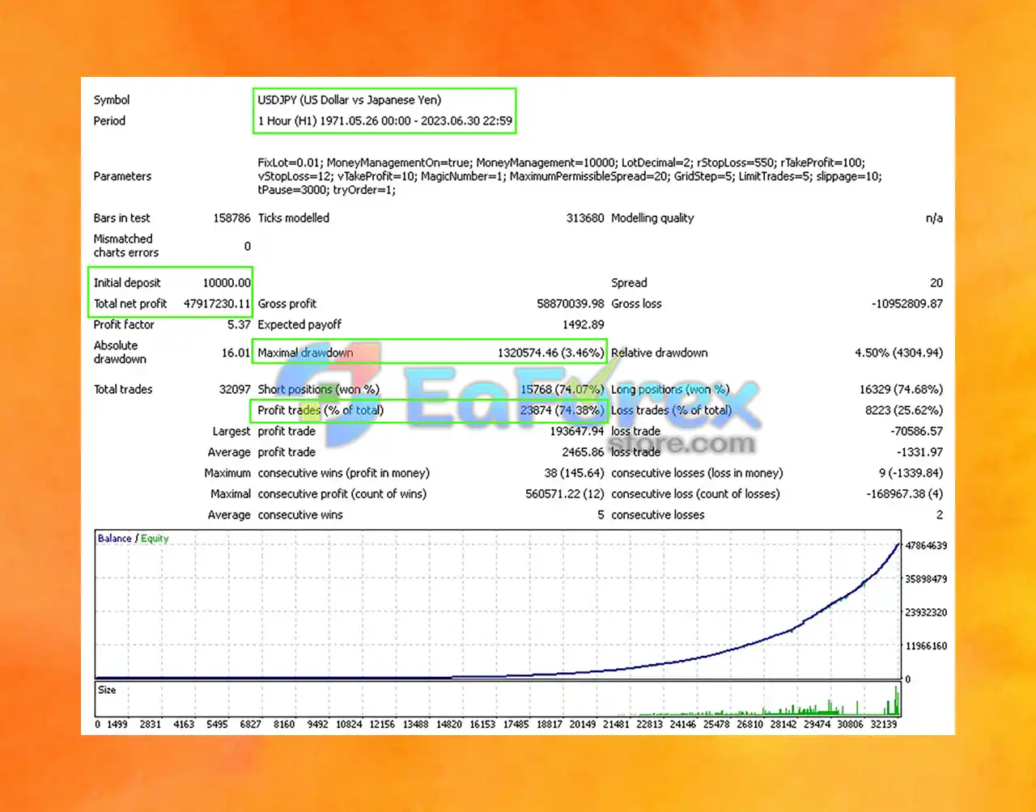1036x812 pixels.
Task: Select the long positions value 16329 (74.68%)
Action: (x=901, y=390)
